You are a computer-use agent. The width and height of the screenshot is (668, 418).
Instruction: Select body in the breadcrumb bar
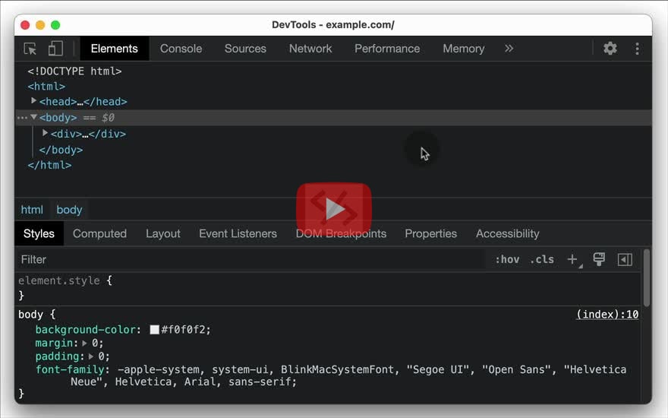69,210
